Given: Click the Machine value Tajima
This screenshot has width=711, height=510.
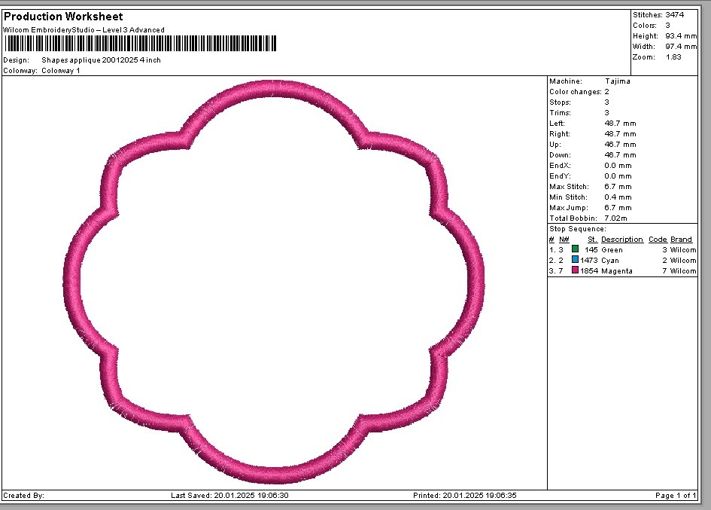Looking at the screenshot, I should [617, 81].
